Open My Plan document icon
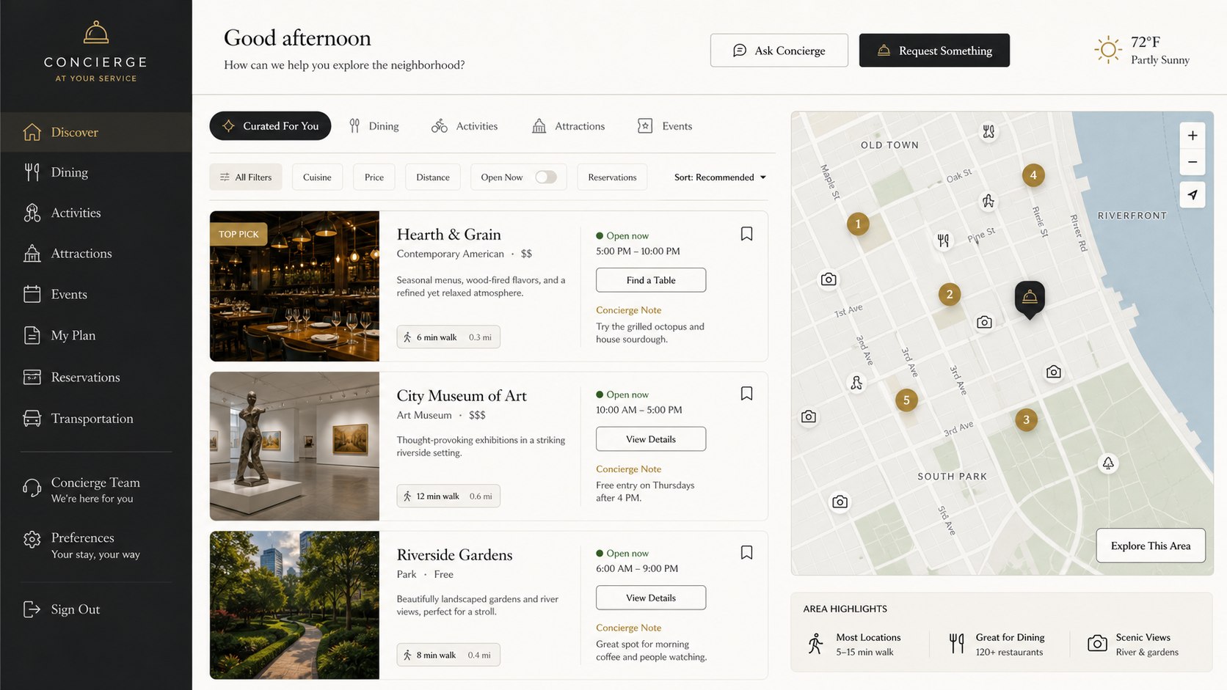This screenshot has height=690, width=1227. click(32, 335)
